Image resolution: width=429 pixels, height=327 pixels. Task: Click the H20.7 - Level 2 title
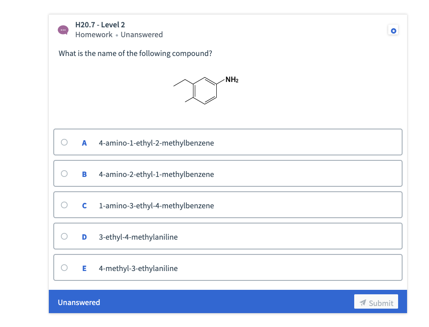tap(99, 25)
